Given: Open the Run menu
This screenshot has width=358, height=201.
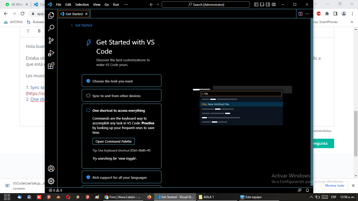Looking at the screenshot, I should click(116, 4).
